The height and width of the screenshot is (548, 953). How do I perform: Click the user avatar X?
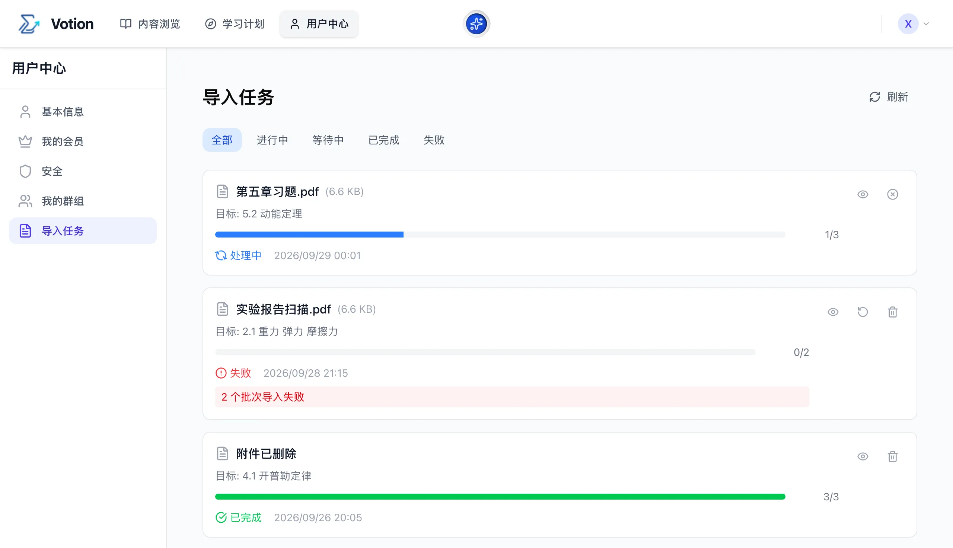click(908, 24)
